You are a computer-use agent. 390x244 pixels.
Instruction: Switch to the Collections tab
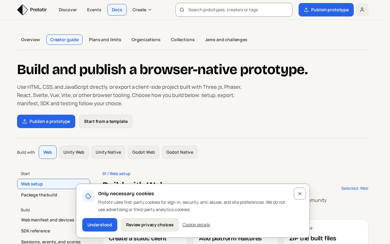click(x=183, y=40)
